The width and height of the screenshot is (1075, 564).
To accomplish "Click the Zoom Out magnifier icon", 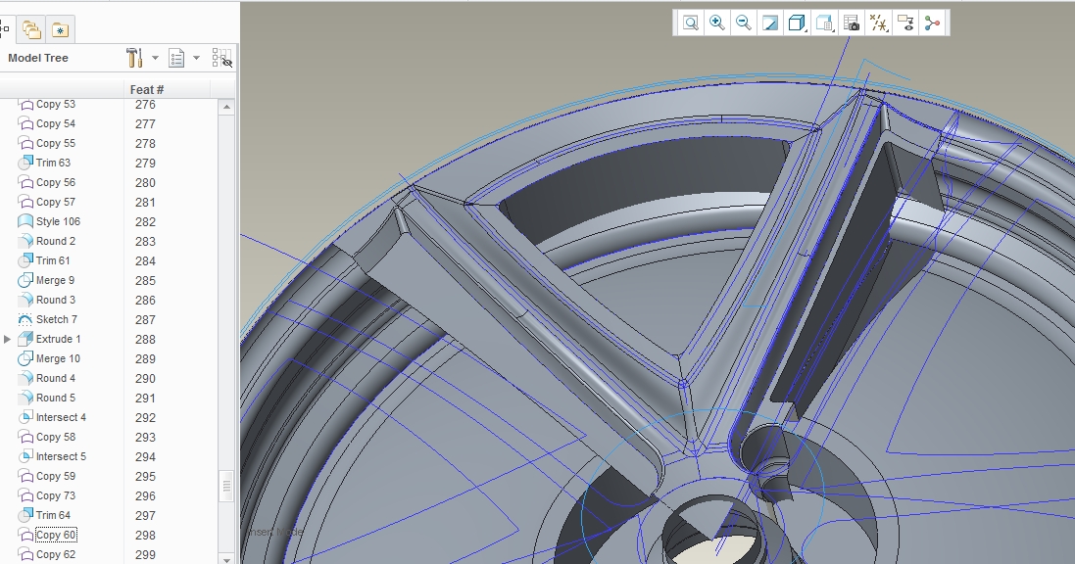I will point(743,23).
